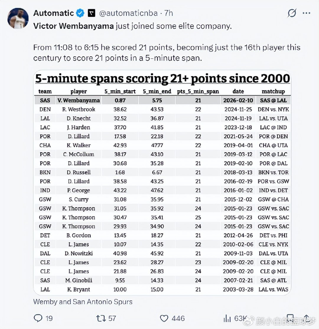Open the 5-minute spans table image
This screenshot has width=319, height=329.
pyautogui.click(x=163, y=182)
